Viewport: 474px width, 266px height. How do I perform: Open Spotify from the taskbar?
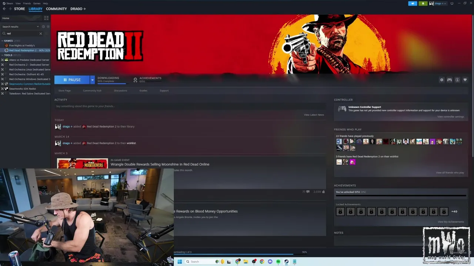tap(278, 262)
